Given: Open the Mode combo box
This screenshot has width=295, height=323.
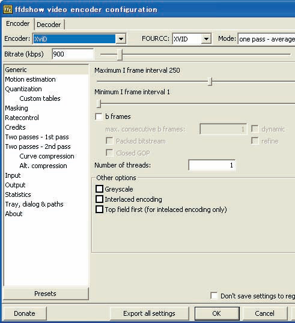Looking at the screenshot, I should [x=266, y=39].
